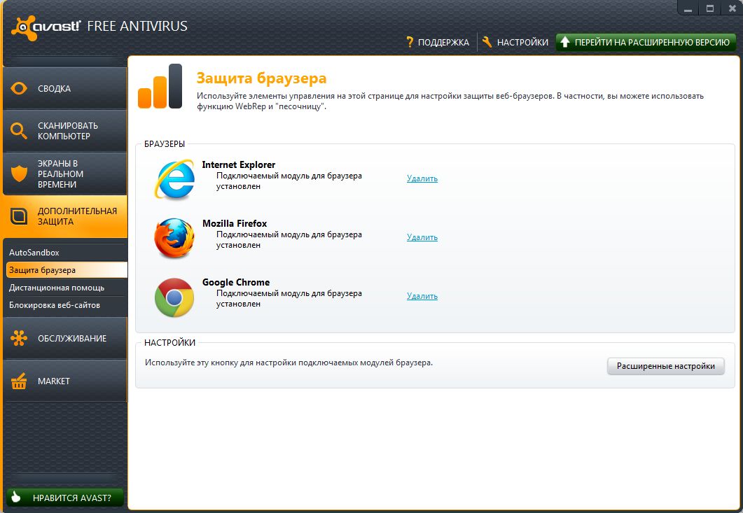Click the green upgrade arrow icon
The height and width of the screenshot is (513, 743).
(565, 42)
